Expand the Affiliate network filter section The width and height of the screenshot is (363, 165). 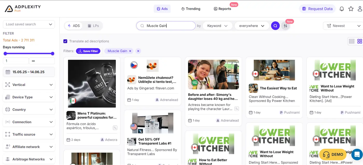[x=29, y=147]
